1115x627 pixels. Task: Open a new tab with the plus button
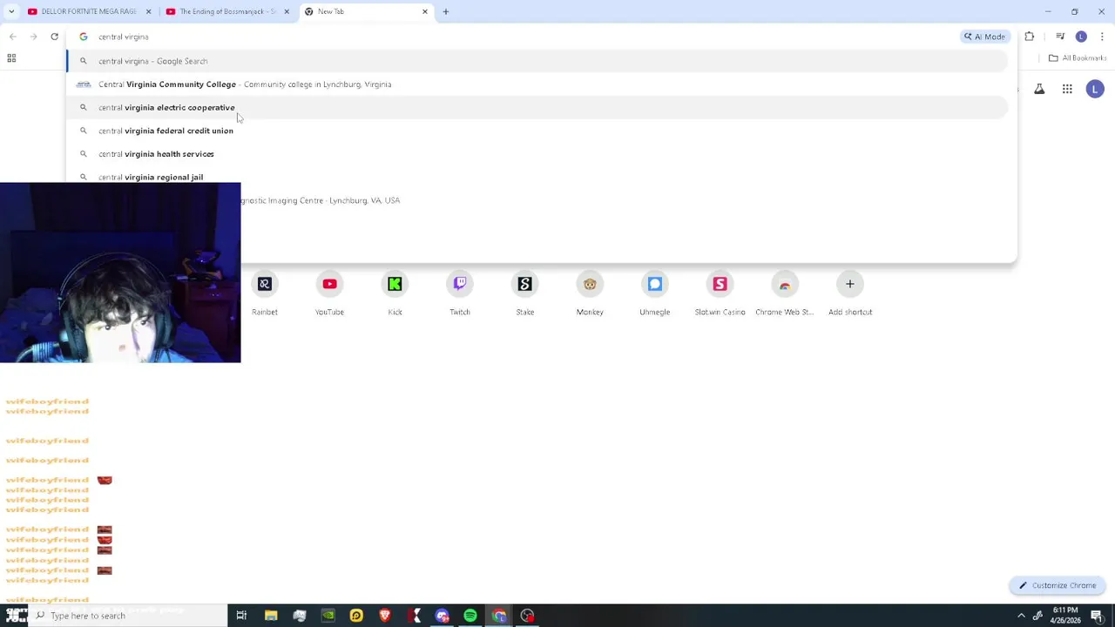(x=445, y=11)
